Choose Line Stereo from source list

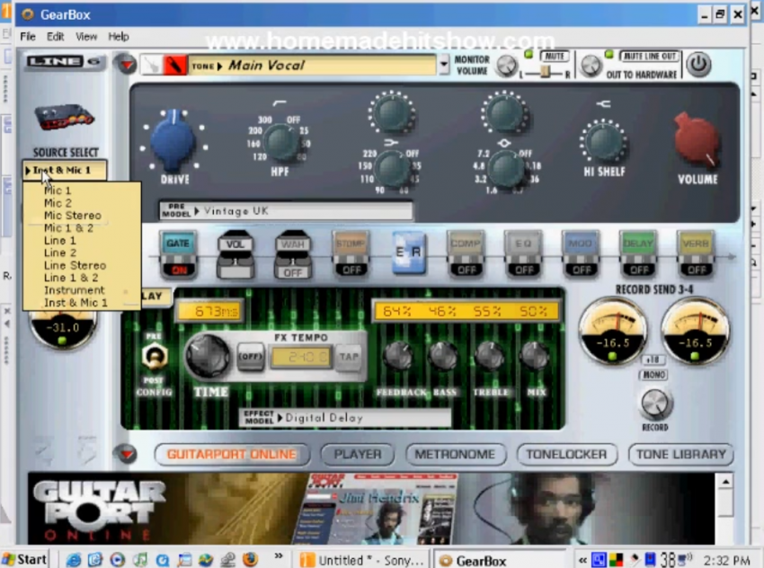click(75, 265)
